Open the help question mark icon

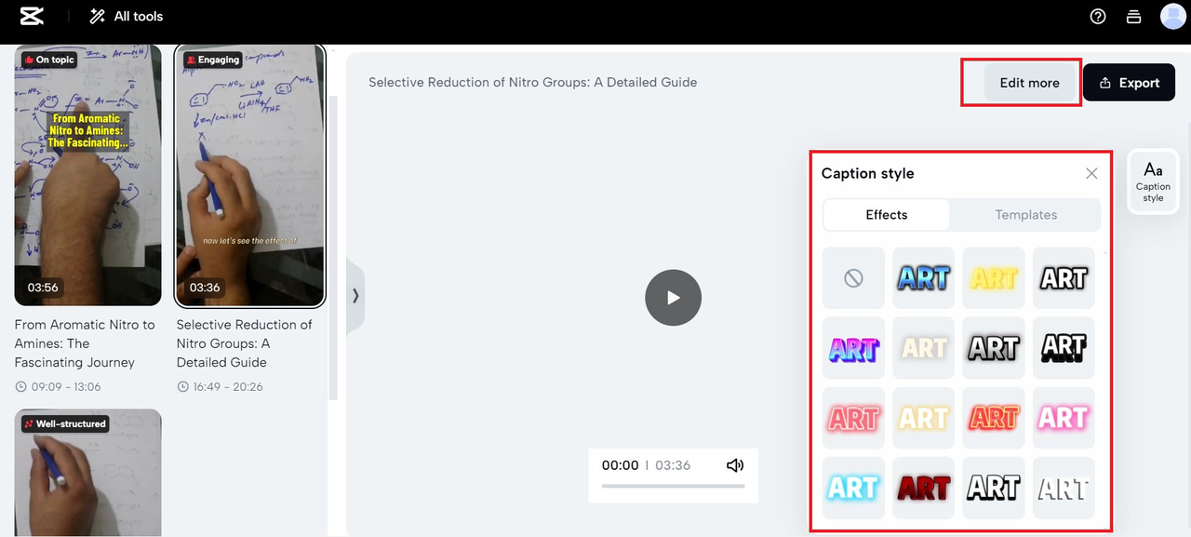point(1098,16)
